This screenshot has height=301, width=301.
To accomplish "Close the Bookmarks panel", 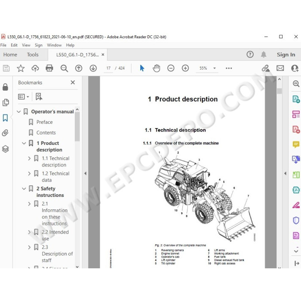I will click(x=73, y=83).
